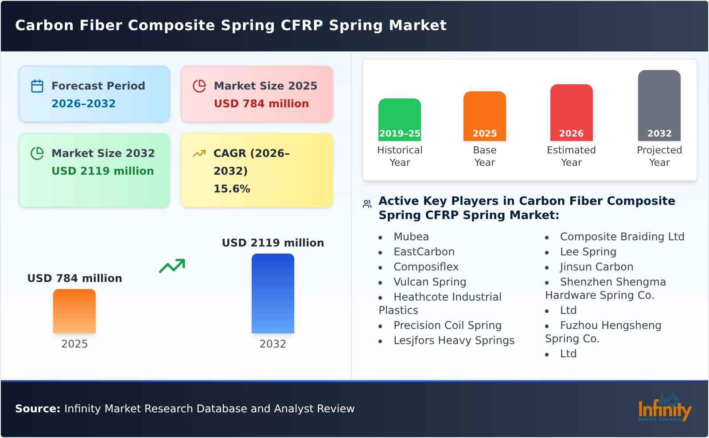Click 'Jinsun Carbon' in the key players list
Viewport: 709px width, 438px height.
(x=596, y=267)
